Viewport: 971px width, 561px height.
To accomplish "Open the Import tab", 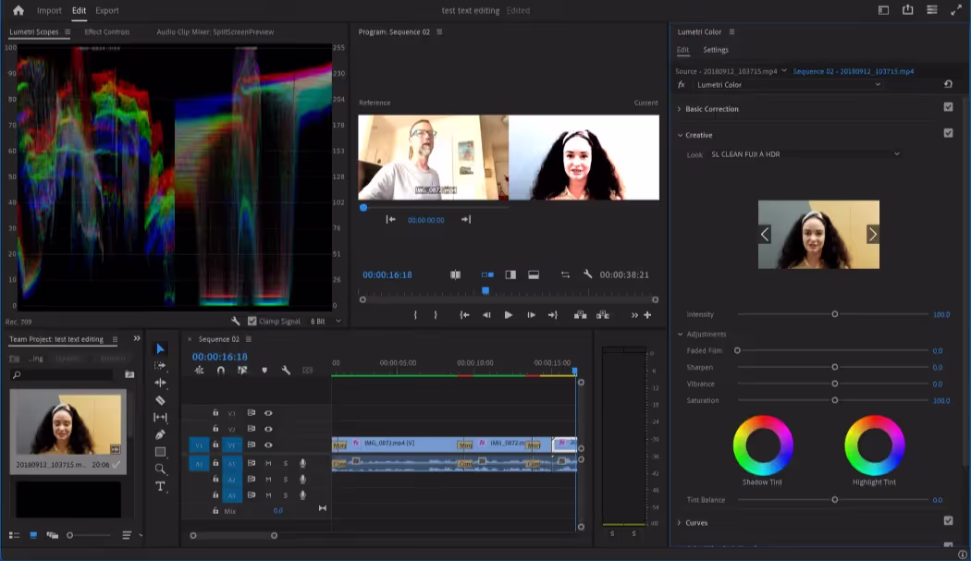I will 49,10.
